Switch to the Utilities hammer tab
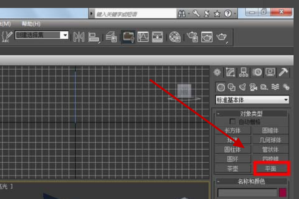The image size is (299, 199). click(283, 72)
